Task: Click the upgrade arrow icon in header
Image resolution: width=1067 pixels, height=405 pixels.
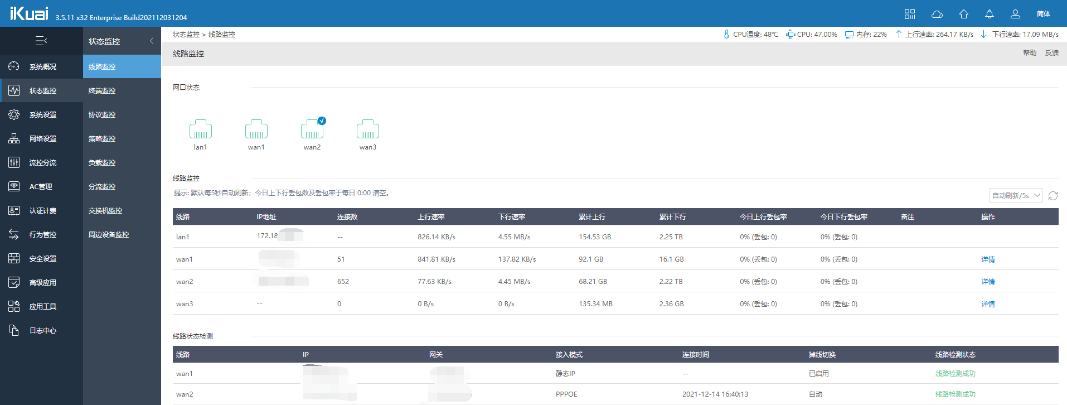Action: click(964, 14)
